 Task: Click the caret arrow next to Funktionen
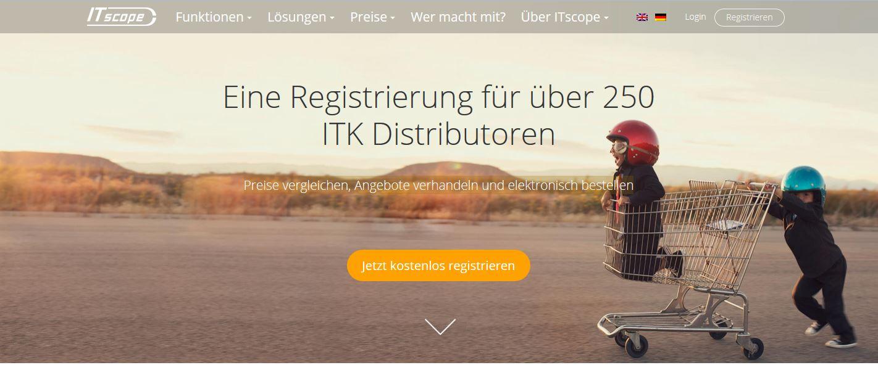249,18
